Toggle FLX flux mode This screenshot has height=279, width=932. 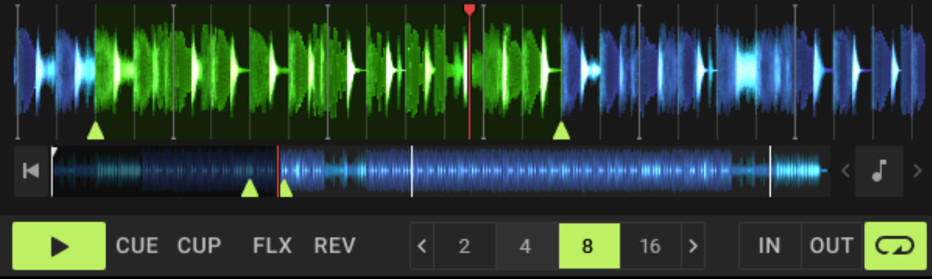pyautogui.click(x=272, y=246)
